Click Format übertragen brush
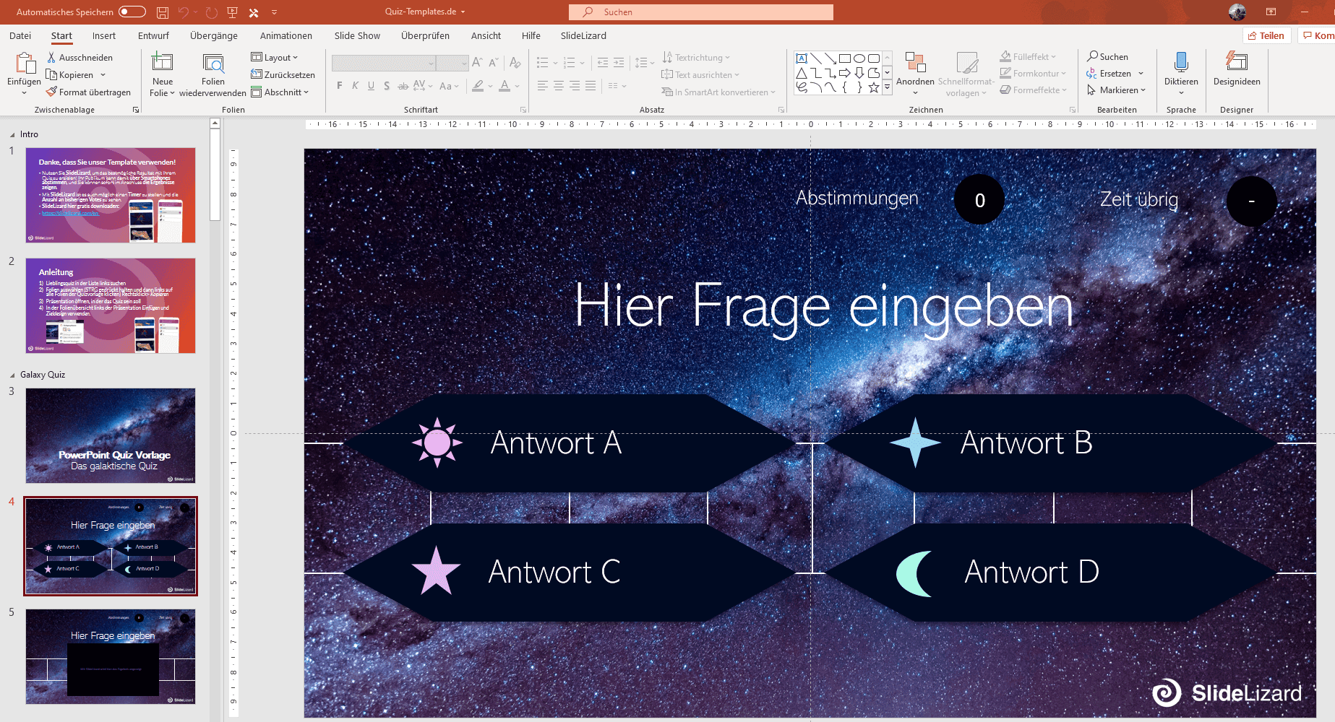 [x=88, y=92]
